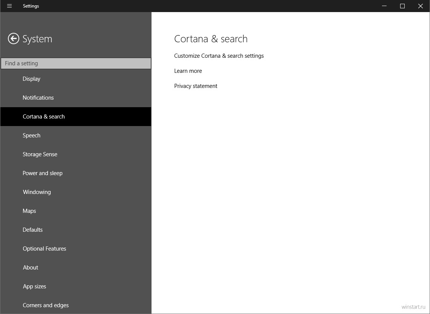The width and height of the screenshot is (430, 314).
Task: Open the Maps settings page
Action: click(x=76, y=211)
